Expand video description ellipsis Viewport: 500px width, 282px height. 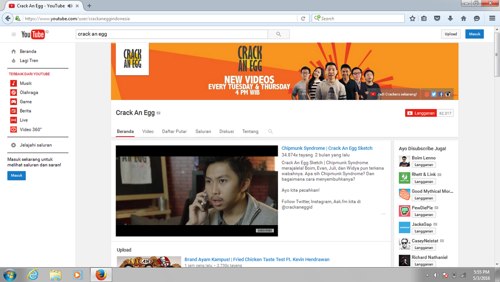pos(383,214)
